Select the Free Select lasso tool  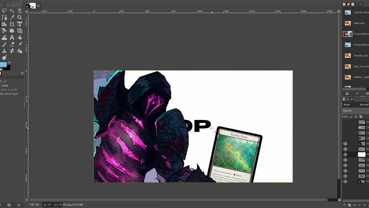click(x=4, y=11)
